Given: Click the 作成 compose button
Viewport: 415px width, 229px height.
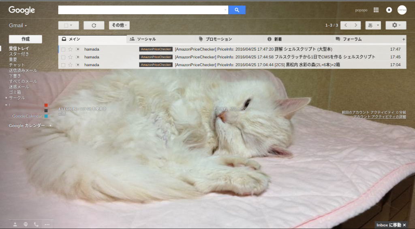Looking at the screenshot, I should pos(26,39).
